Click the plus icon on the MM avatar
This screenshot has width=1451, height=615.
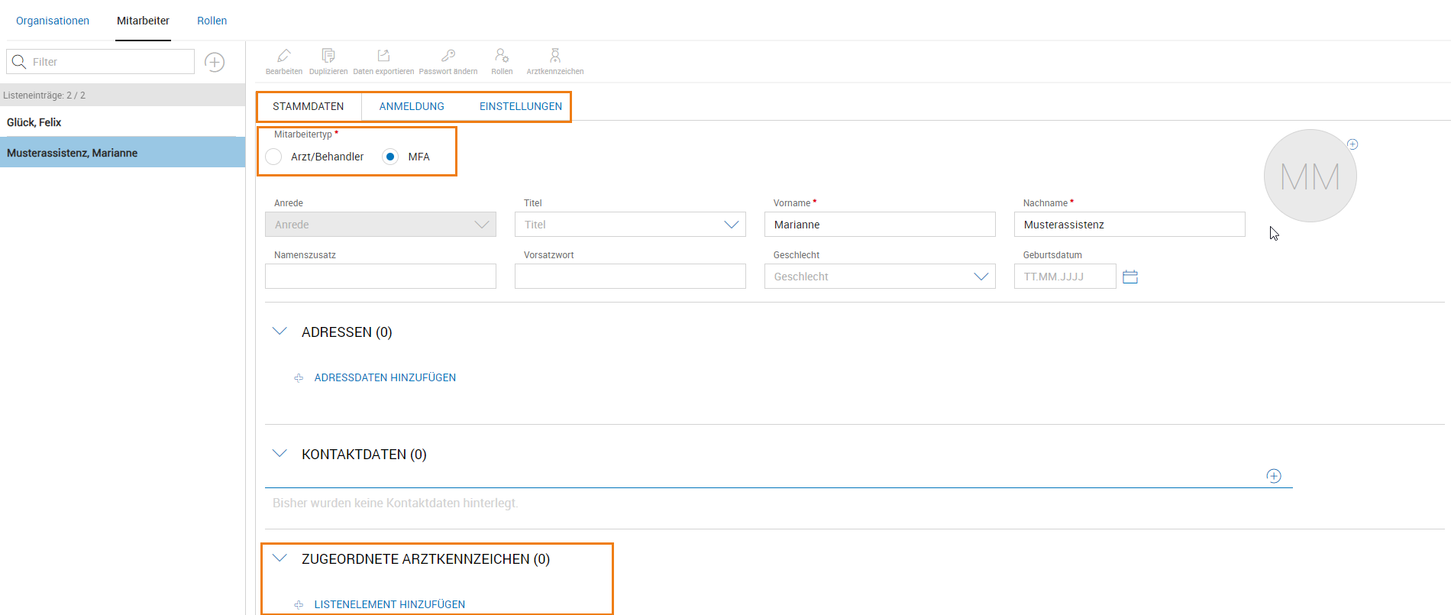point(1352,144)
